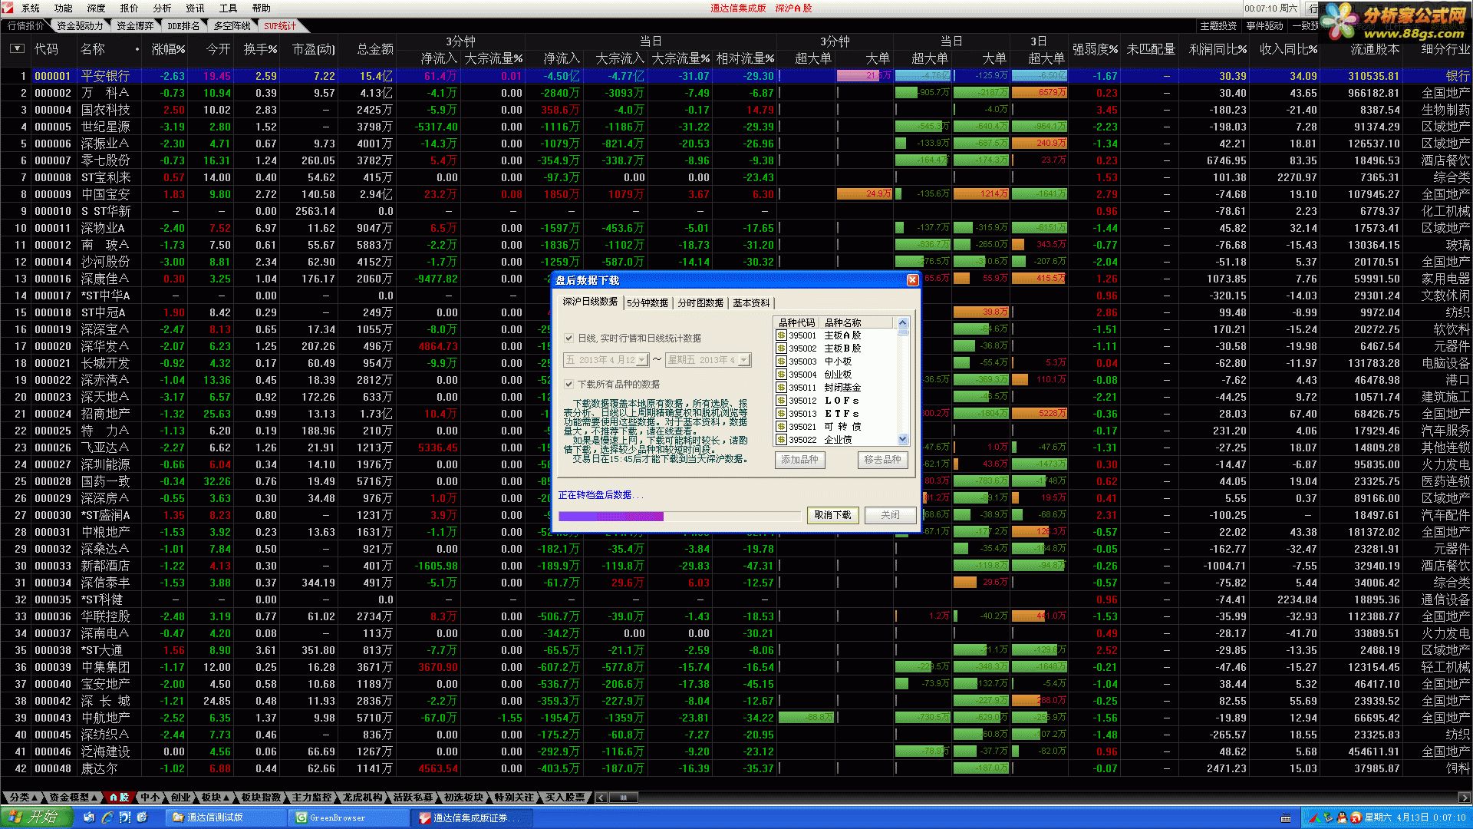This screenshot has height=829, width=1473.
Task: Click the 移去品种 button
Action: (882, 460)
